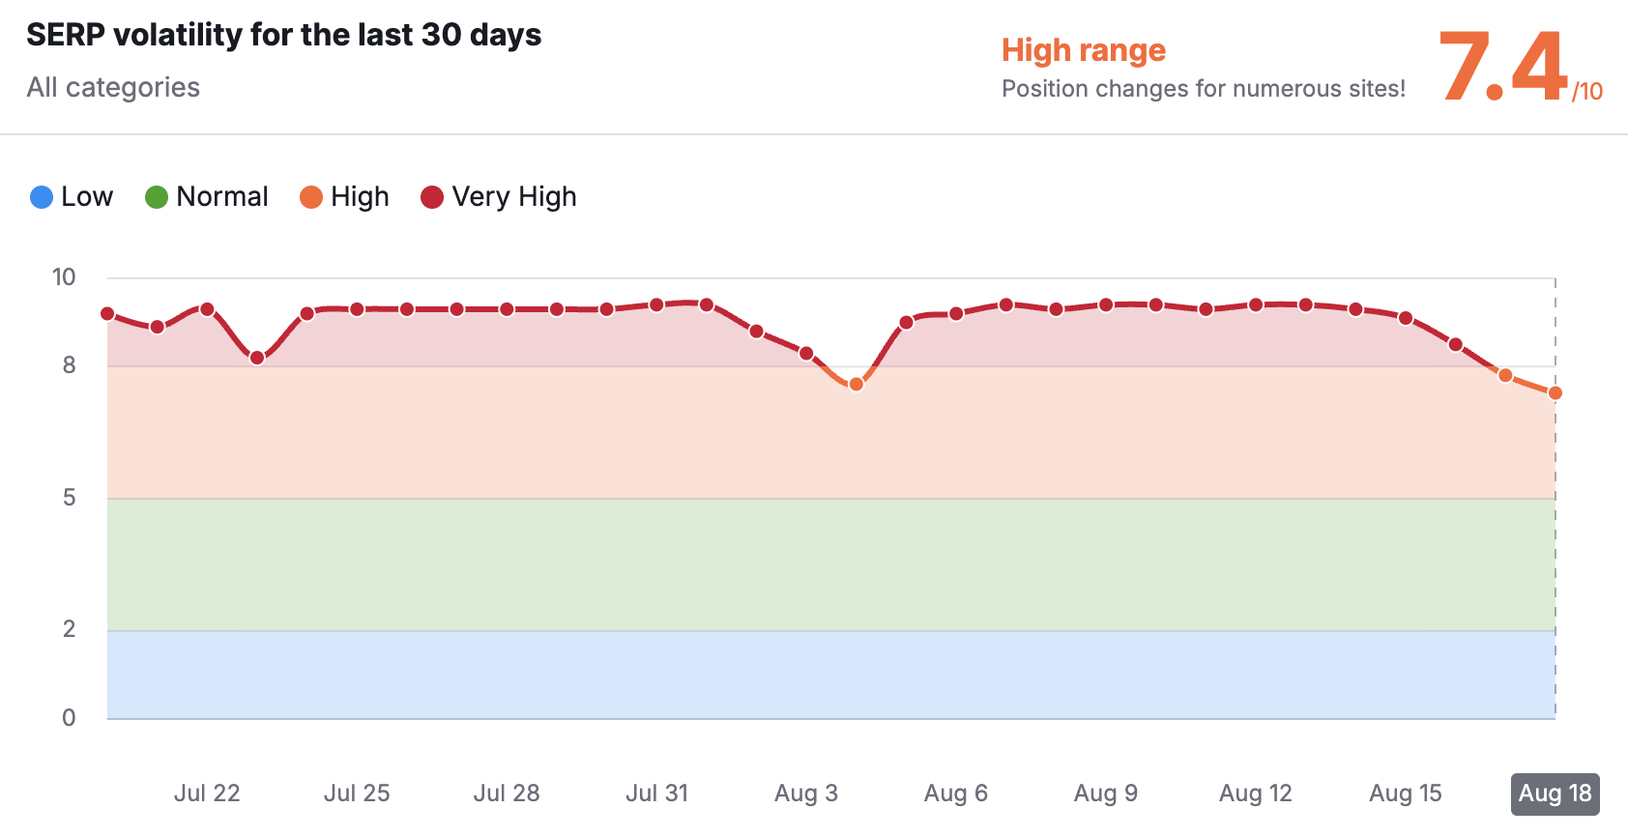This screenshot has height=837, width=1628.
Task: Click the orange data point above Aug 18
Action: pyautogui.click(x=1555, y=393)
